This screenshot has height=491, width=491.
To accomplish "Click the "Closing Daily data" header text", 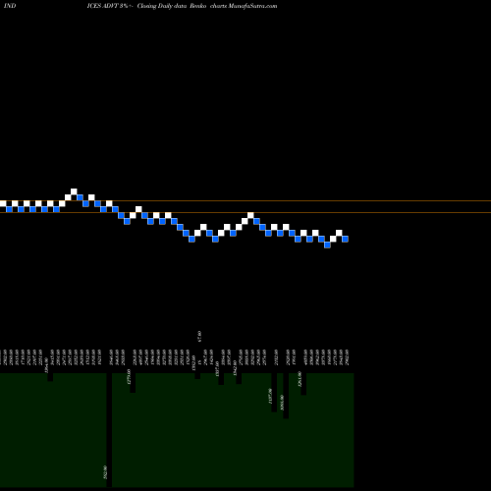I will point(162,6).
